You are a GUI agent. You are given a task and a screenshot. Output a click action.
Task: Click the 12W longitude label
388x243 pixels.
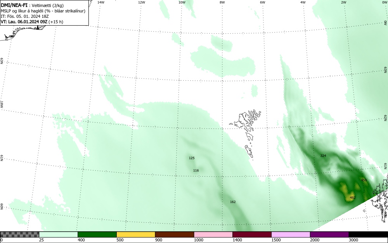point(141,2)
